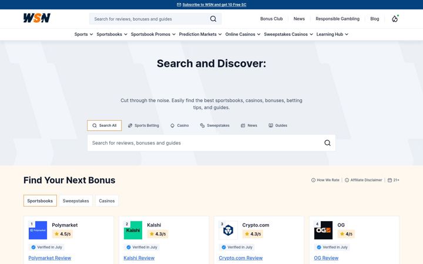Select the Casino search filter
Viewport: 423px width, 264px height.
pos(179,126)
